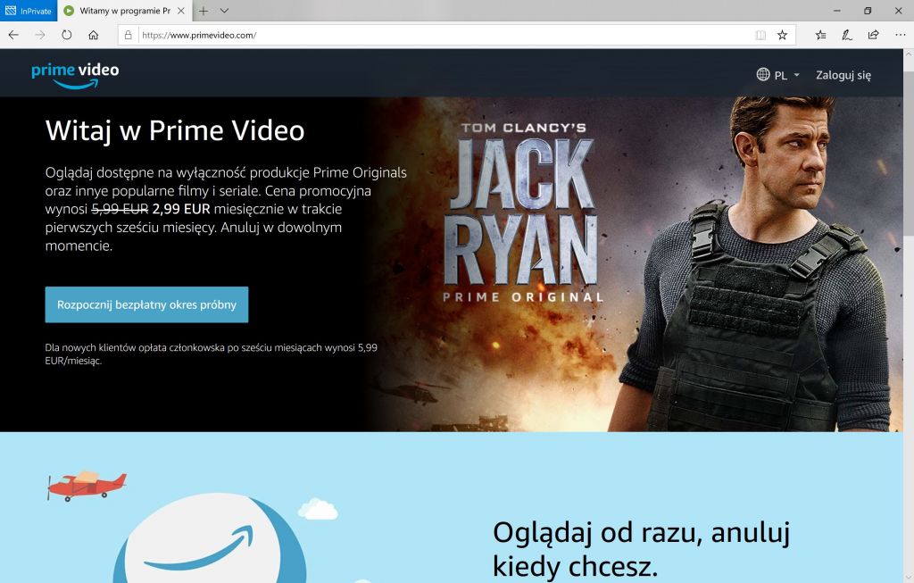The height and width of the screenshot is (583, 914).
Task: Refresh the page with the reload icon
Action: pyautogui.click(x=66, y=35)
